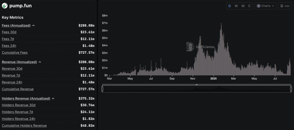Click the left handle of range slider
294x130 pixels.
[102, 89]
